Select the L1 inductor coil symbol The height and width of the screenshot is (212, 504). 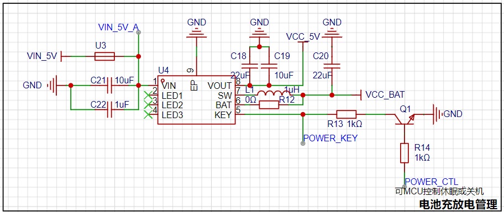click(274, 93)
